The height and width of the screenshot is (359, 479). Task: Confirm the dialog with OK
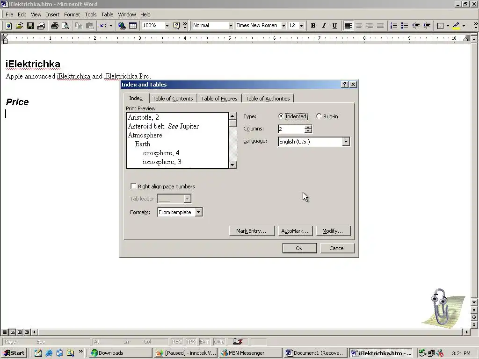click(x=299, y=248)
